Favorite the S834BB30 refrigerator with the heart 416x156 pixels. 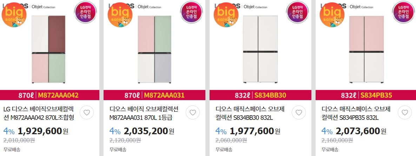(299, 112)
